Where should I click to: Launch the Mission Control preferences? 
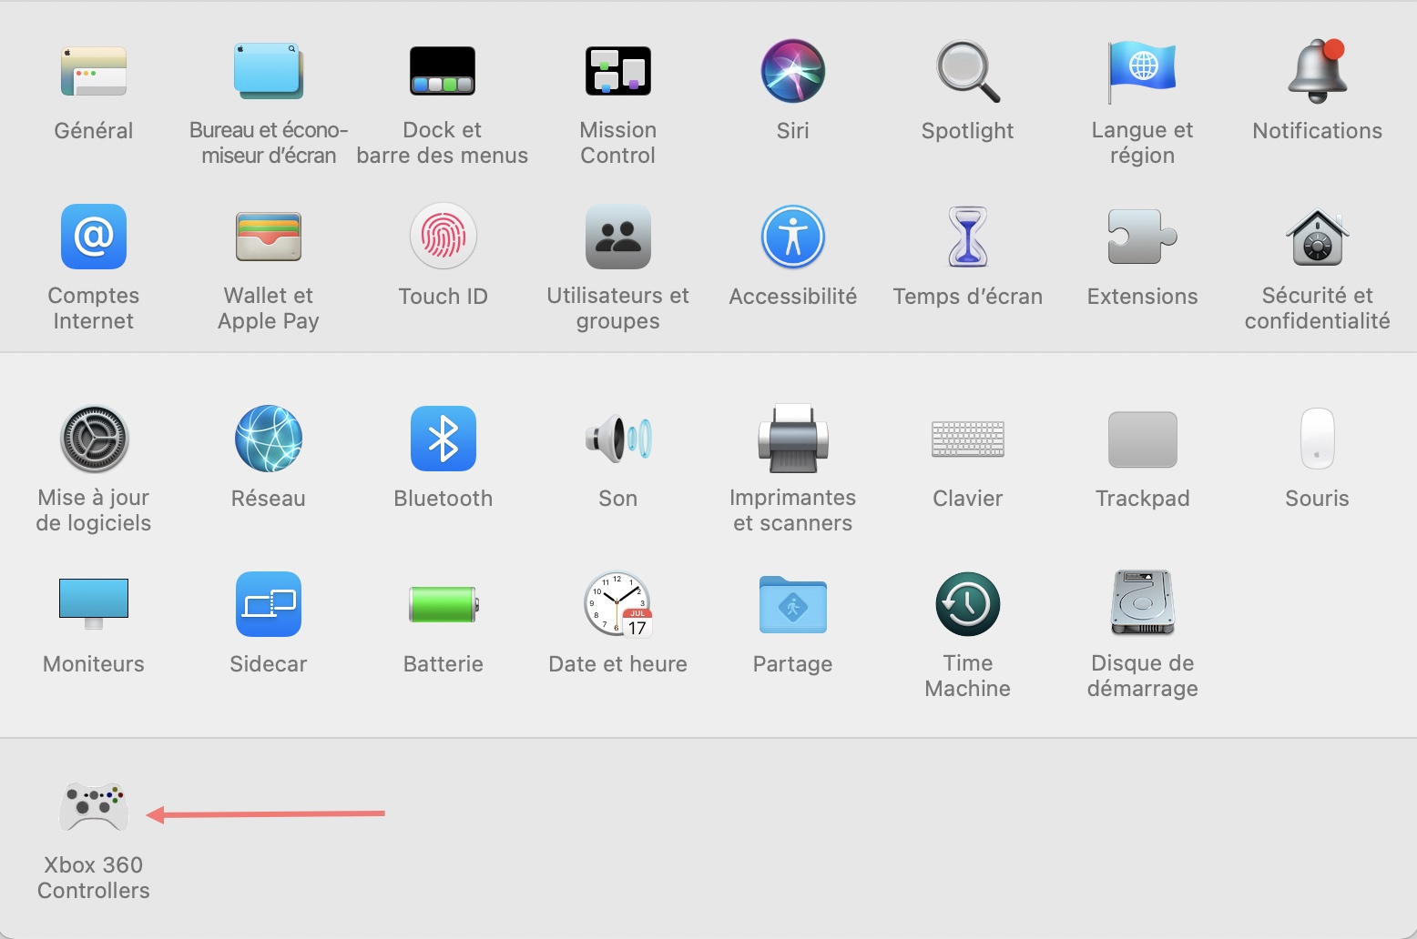pos(618,72)
